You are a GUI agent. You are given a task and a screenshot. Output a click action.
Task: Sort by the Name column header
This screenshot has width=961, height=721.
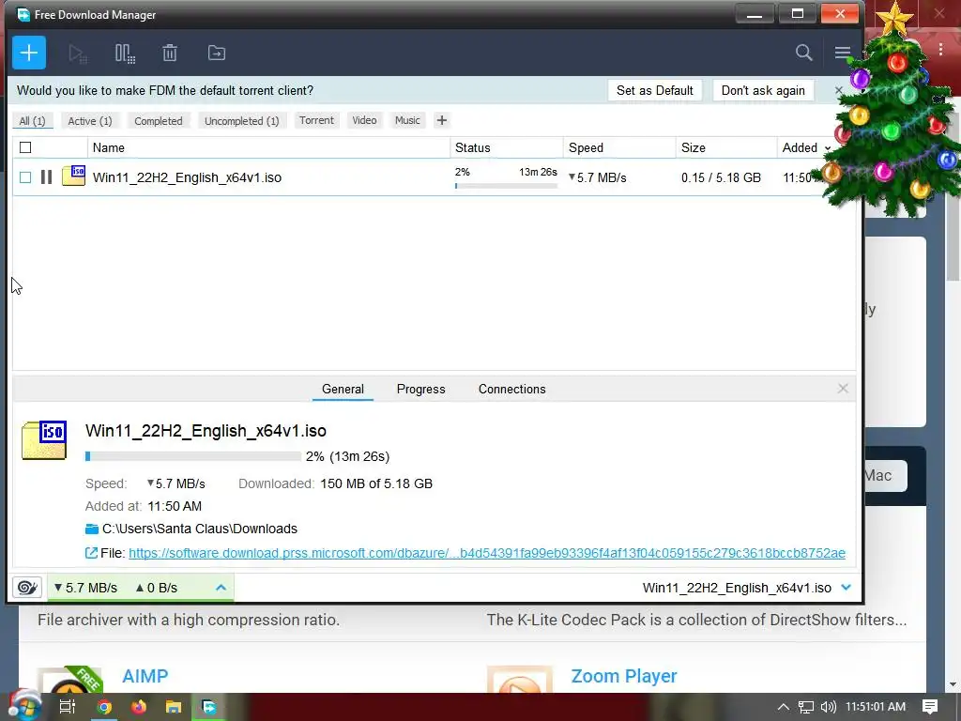[x=268, y=147]
